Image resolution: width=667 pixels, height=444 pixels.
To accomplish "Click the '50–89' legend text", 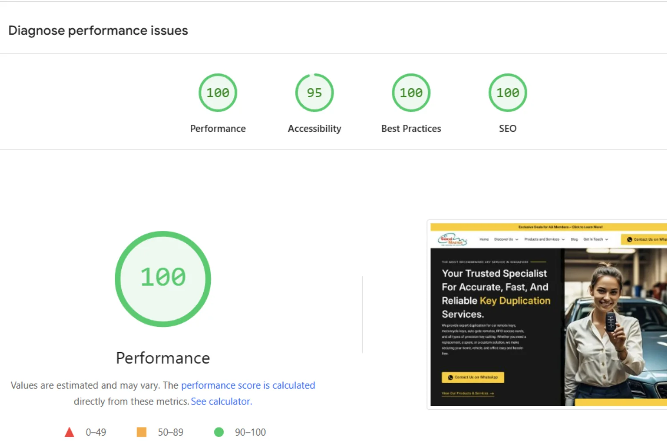I will click(171, 432).
